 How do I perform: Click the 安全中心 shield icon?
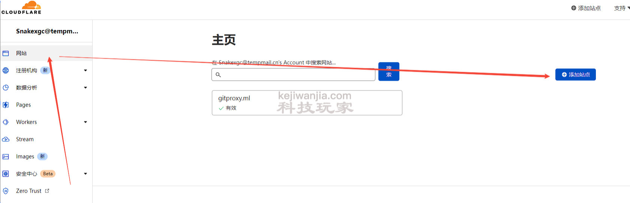(6, 174)
